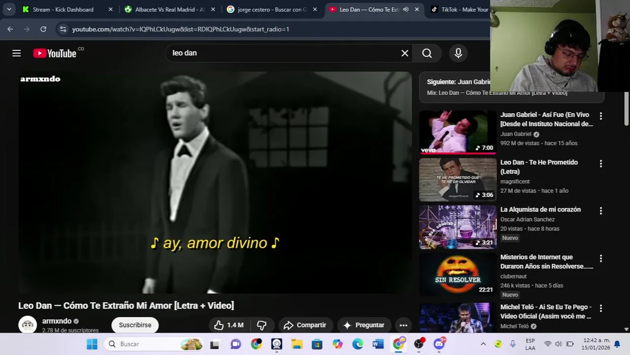Open clubernaut channel name
This screenshot has height=355, width=630.
(514, 276)
